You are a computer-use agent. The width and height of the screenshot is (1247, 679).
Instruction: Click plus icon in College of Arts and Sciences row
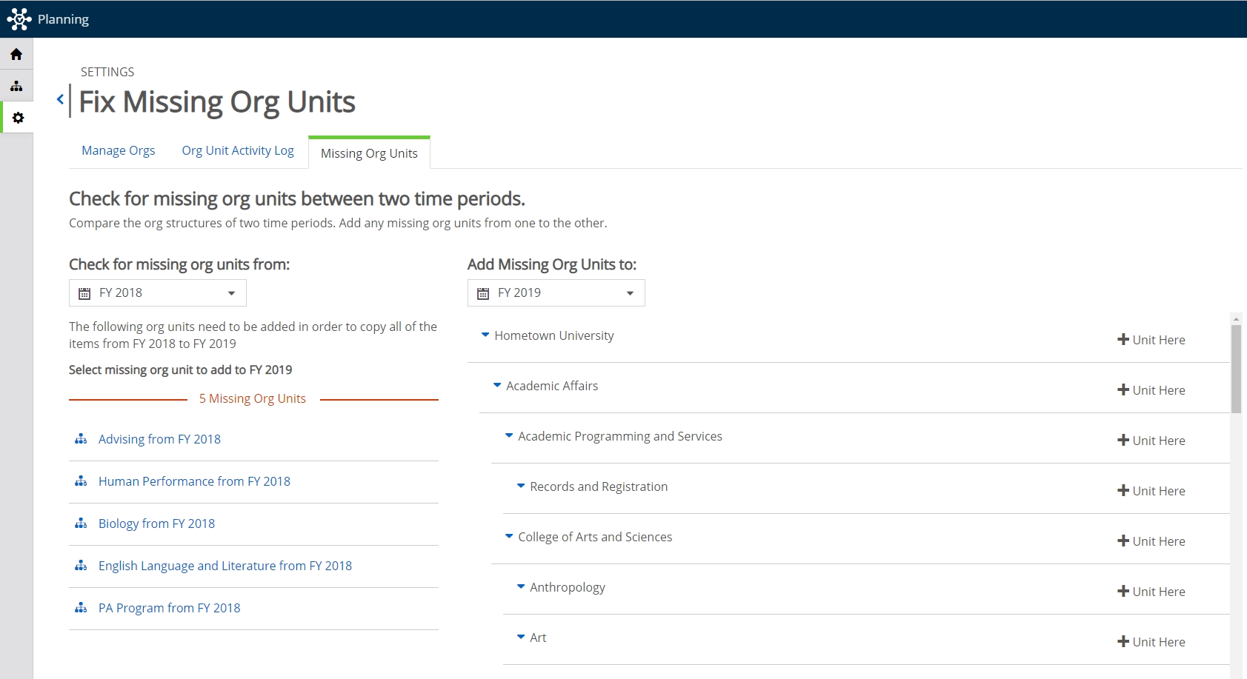click(1123, 541)
